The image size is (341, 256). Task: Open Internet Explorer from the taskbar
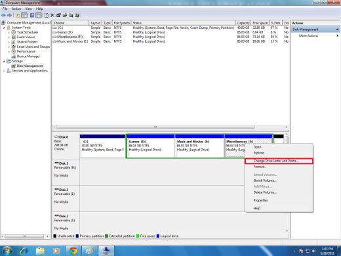coord(24,251)
